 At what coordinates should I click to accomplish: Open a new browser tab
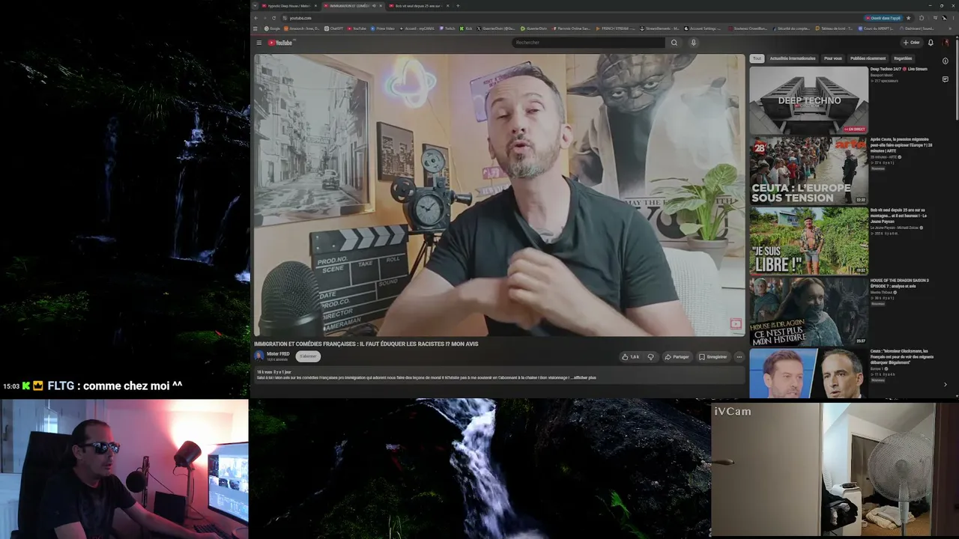(x=458, y=6)
